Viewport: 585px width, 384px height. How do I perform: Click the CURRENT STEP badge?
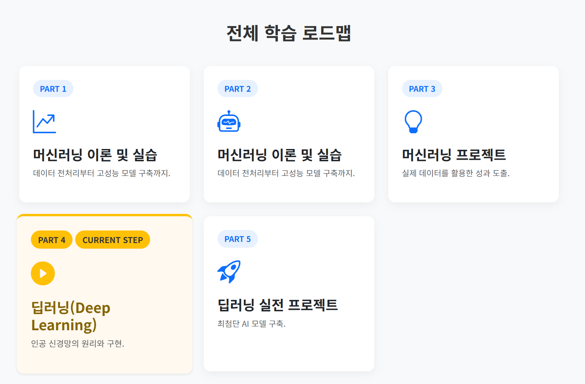click(113, 240)
